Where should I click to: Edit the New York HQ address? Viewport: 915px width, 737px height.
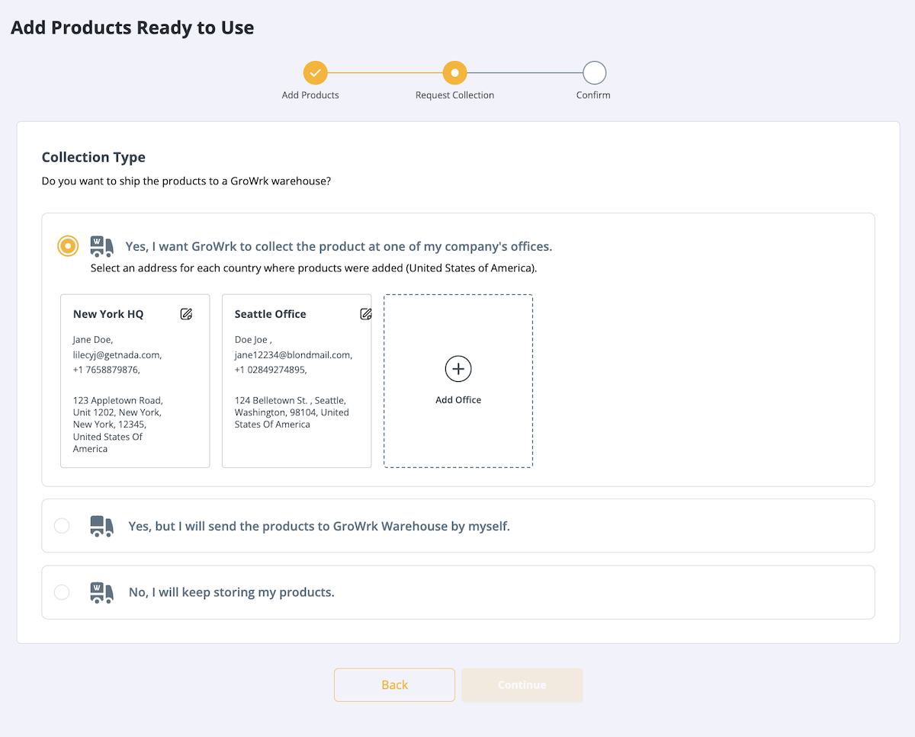(x=186, y=314)
